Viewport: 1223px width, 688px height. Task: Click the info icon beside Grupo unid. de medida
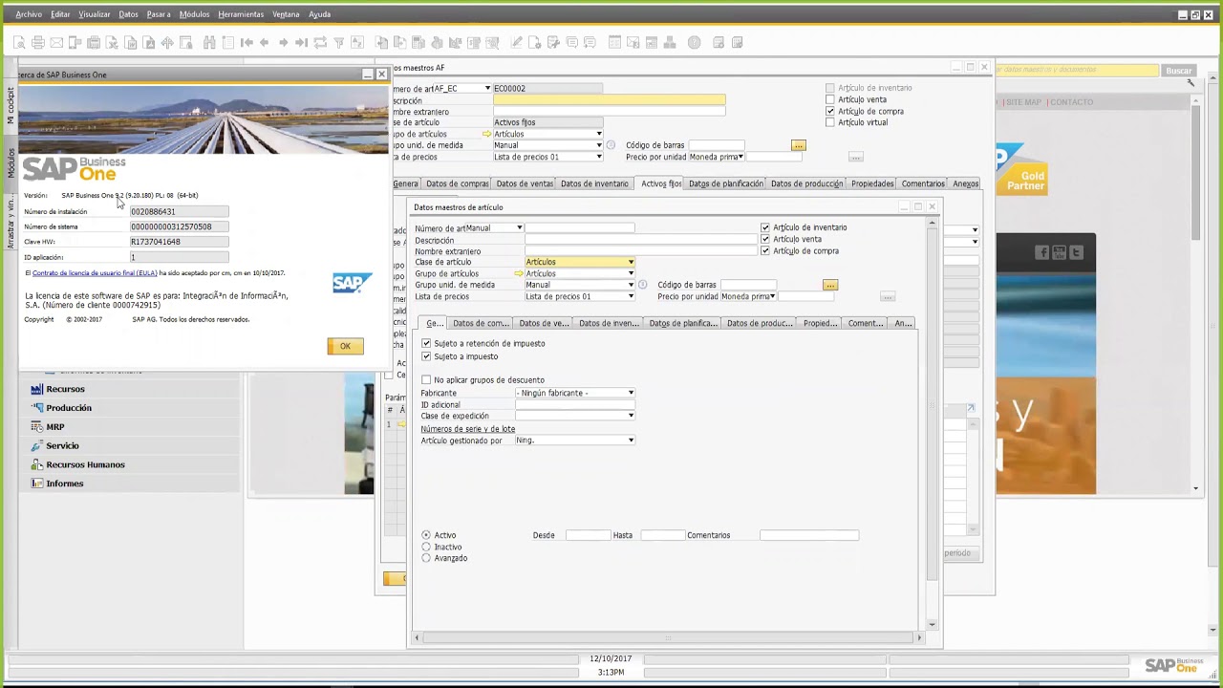(642, 285)
